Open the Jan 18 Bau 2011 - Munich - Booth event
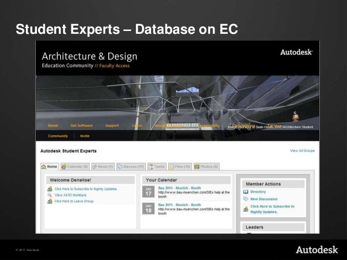Image resolution: width=347 pixels, height=260 pixels. click(180, 205)
